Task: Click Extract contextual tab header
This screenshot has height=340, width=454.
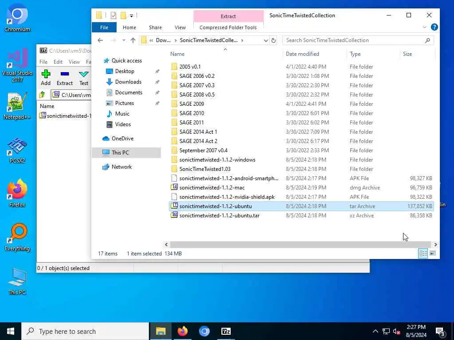Action: click(x=228, y=16)
